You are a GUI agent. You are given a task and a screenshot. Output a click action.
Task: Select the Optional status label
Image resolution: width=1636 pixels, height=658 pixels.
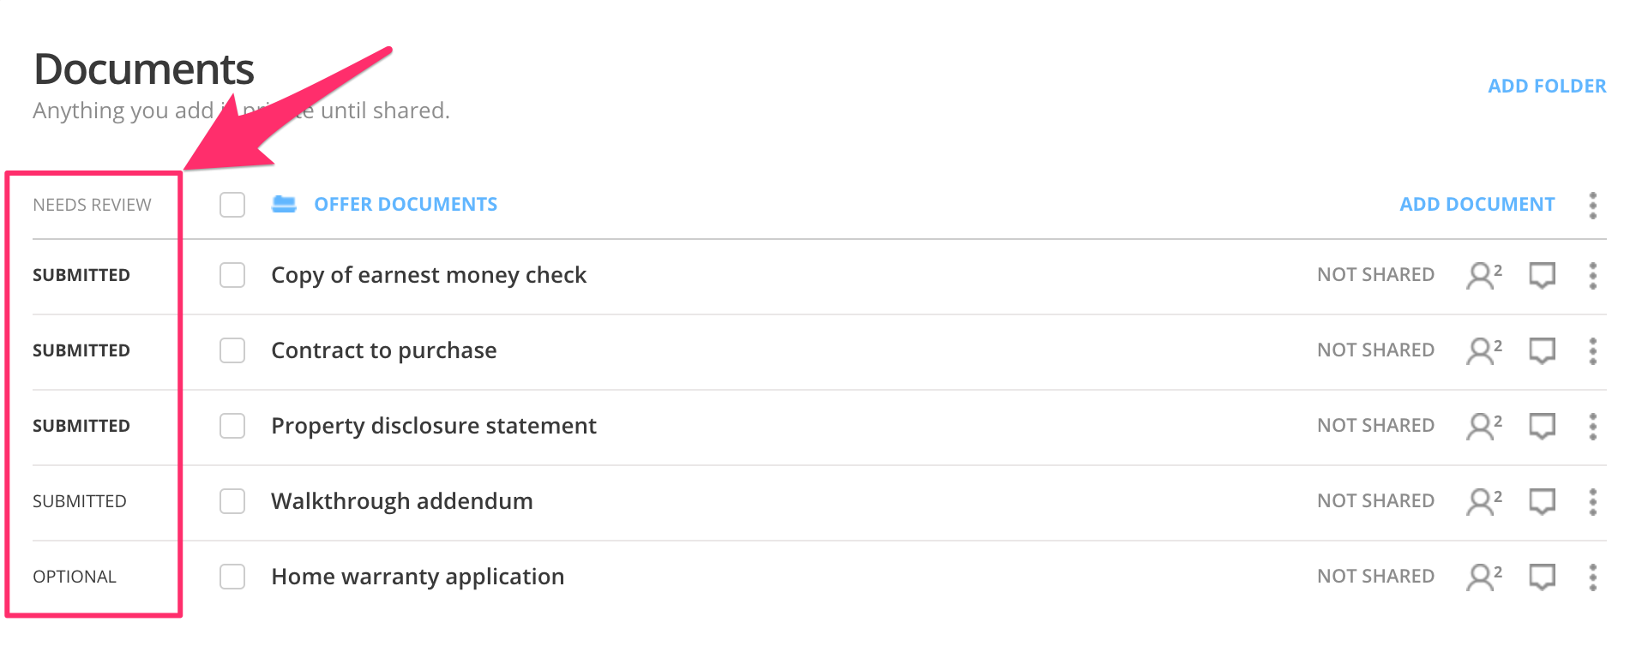(x=75, y=577)
